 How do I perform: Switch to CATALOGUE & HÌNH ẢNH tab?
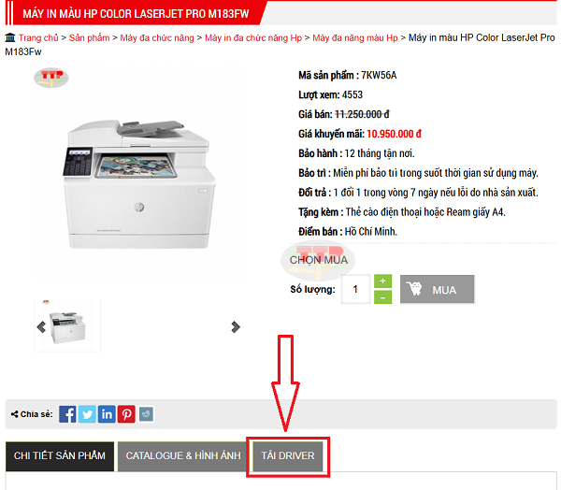tap(182, 456)
